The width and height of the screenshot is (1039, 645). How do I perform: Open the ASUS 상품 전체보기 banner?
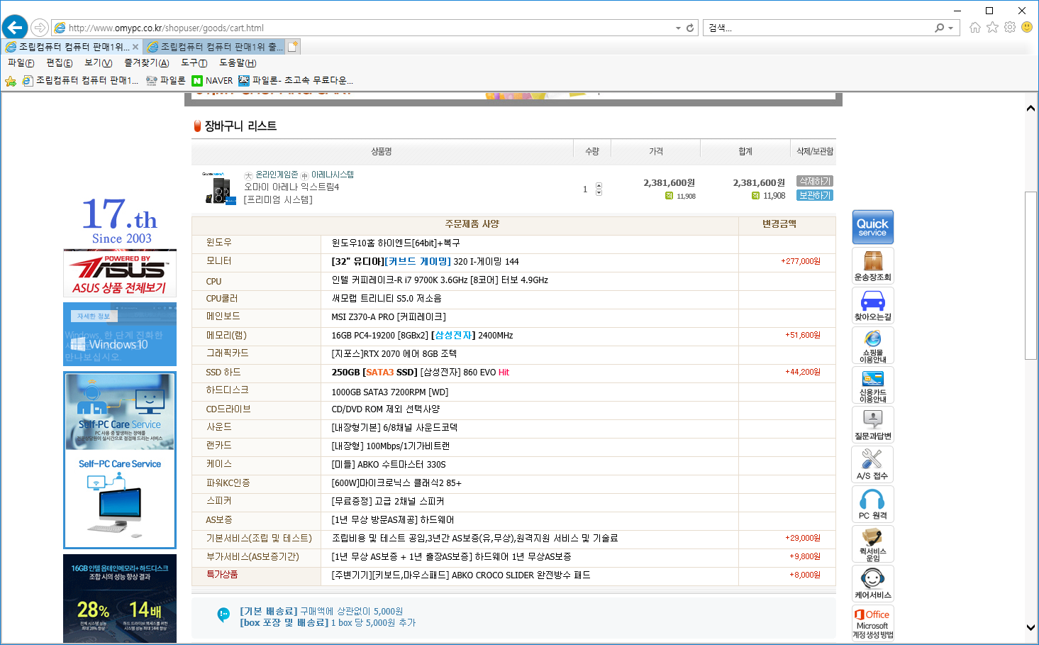(x=120, y=273)
